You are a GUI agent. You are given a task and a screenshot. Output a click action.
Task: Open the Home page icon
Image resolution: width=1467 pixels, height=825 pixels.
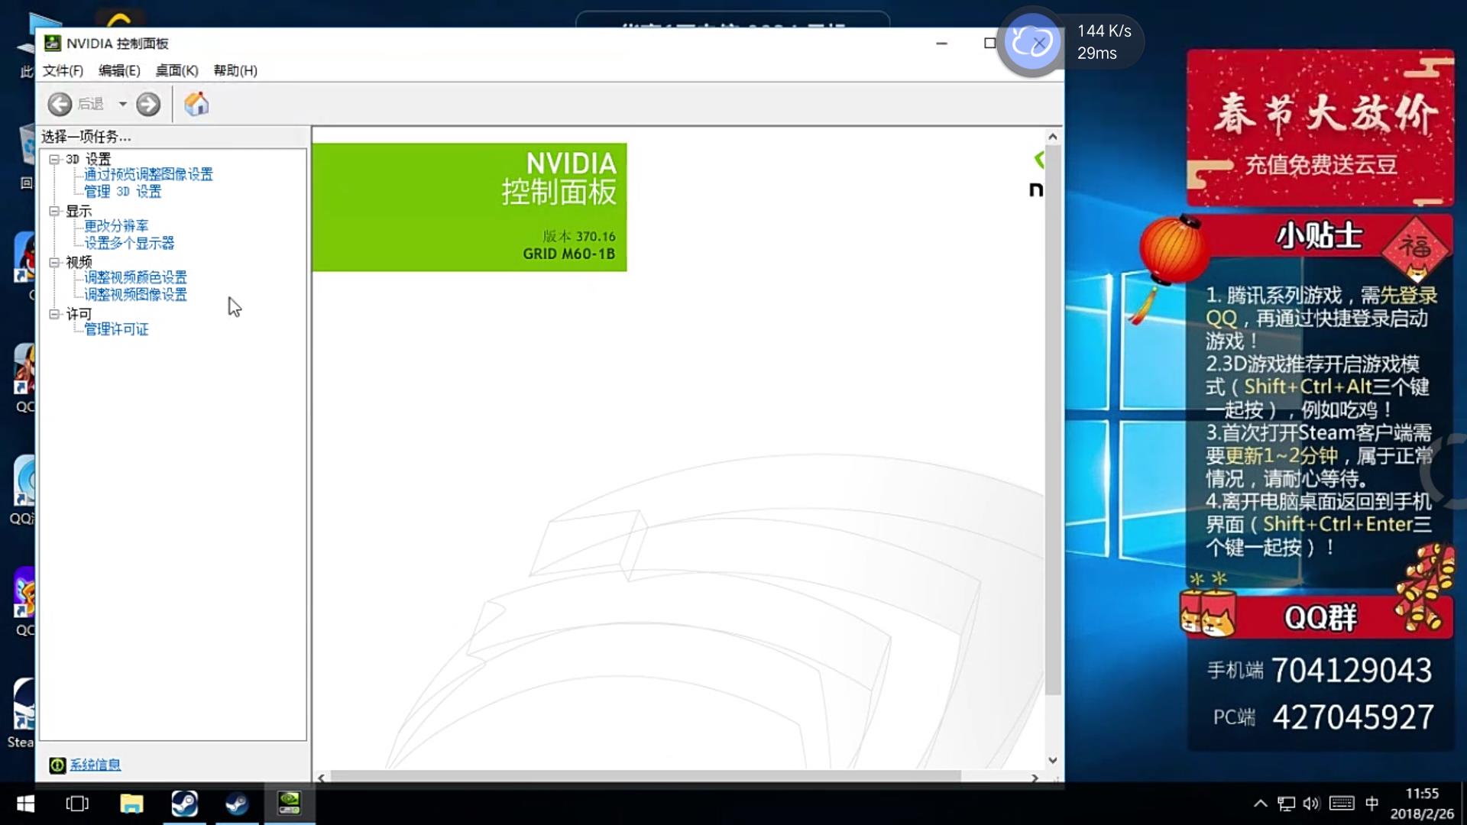point(196,104)
